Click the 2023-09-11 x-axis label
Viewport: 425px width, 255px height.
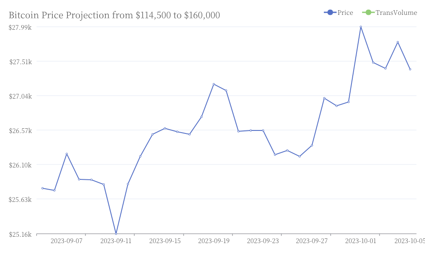(116, 241)
